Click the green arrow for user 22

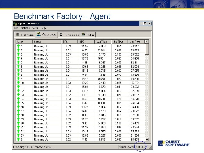tap(18, 131)
